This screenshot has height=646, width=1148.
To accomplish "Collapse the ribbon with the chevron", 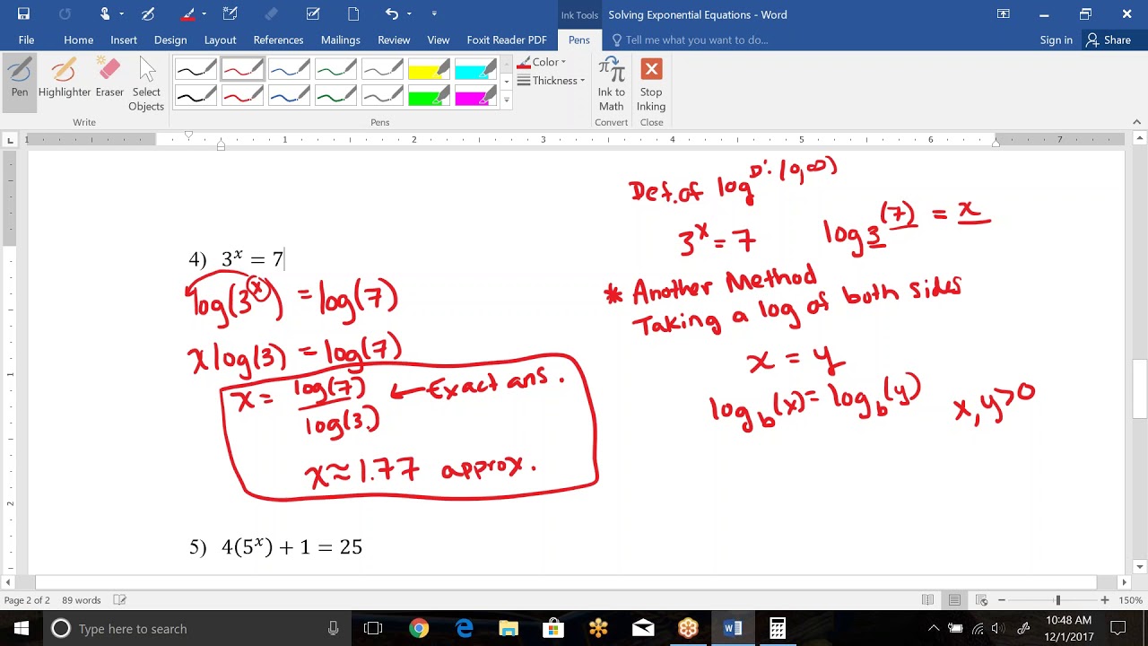I will tap(1137, 122).
